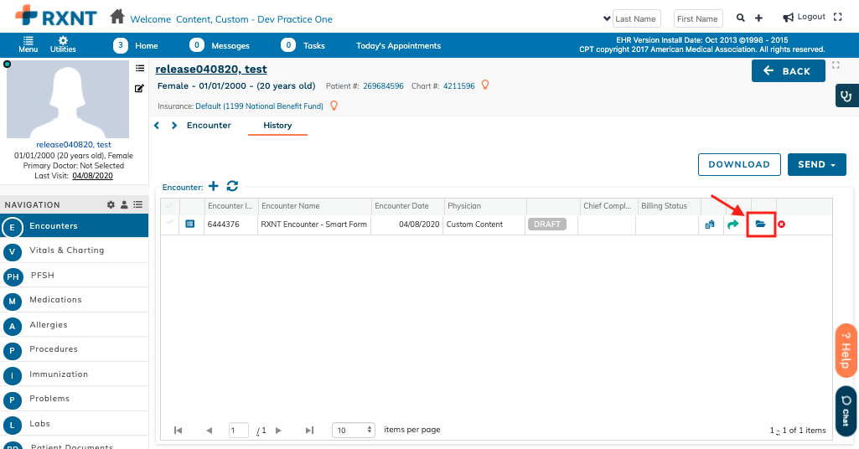This screenshot has height=449, width=859.
Task: Toggle the select-all checkbox in the grid header
Action: pyautogui.click(x=170, y=206)
